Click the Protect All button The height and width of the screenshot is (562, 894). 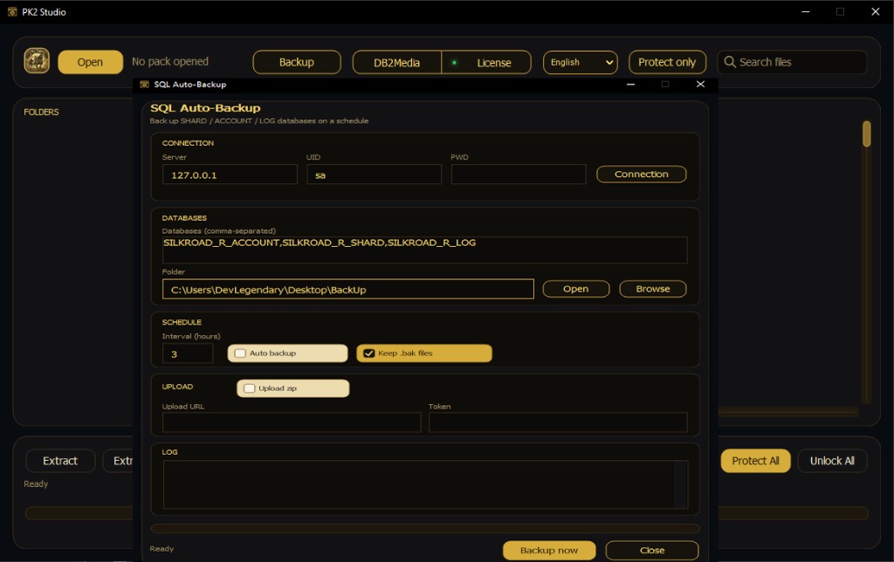click(x=755, y=461)
